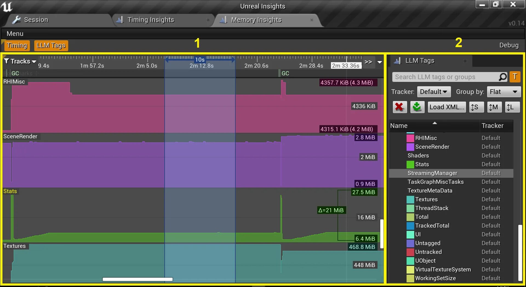Click the Timing Insights tab chart icon
This screenshot has width=526, height=287.
pyautogui.click(x=119, y=20)
